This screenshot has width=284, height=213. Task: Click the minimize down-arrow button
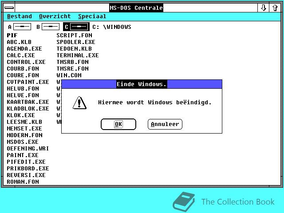pyautogui.click(x=263, y=8)
